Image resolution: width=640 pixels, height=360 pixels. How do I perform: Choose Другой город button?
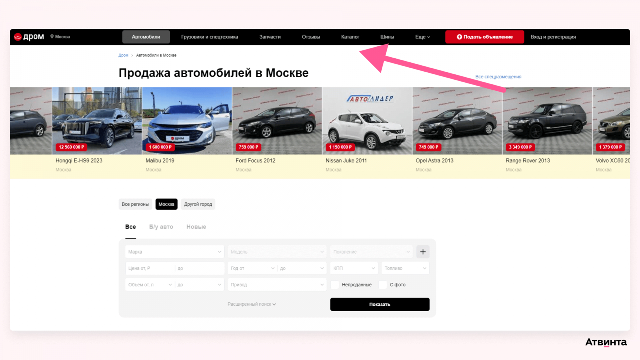coord(198,204)
